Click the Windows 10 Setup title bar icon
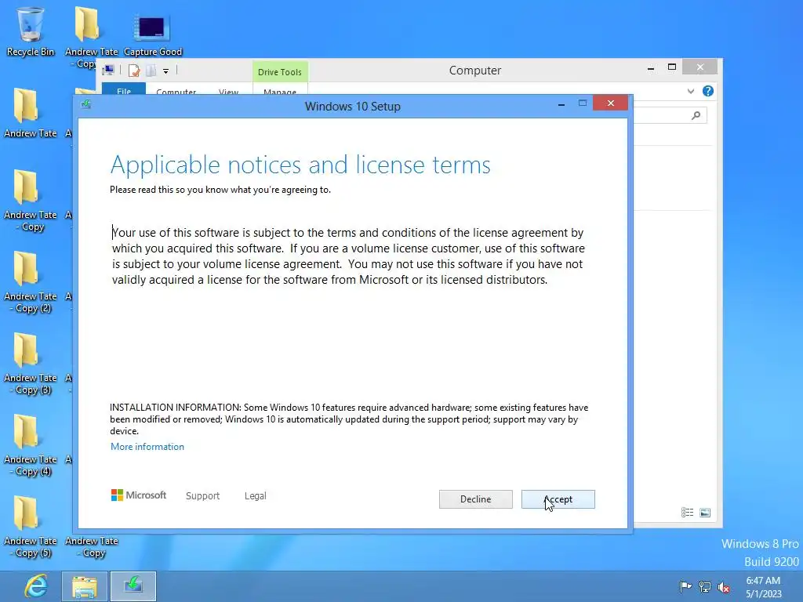Image resolution: width=803 pixels, height=602 pixels. click(86, 104)
